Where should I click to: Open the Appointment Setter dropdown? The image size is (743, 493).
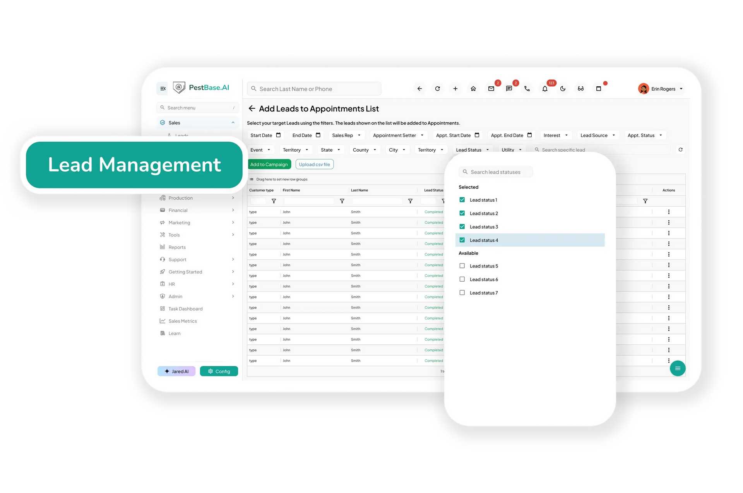point(398,135)
